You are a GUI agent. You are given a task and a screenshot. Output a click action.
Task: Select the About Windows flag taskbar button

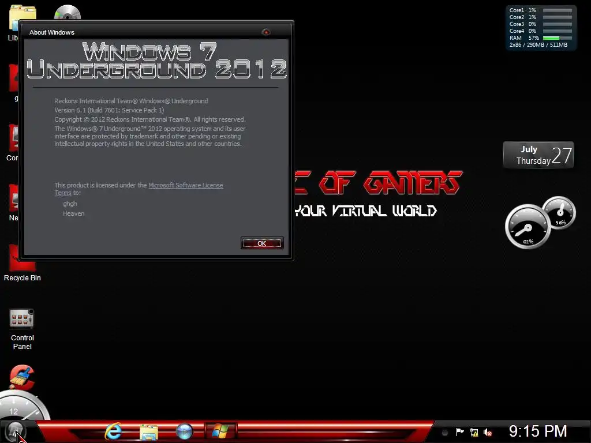pyautogui.click(x=220, y=431)
